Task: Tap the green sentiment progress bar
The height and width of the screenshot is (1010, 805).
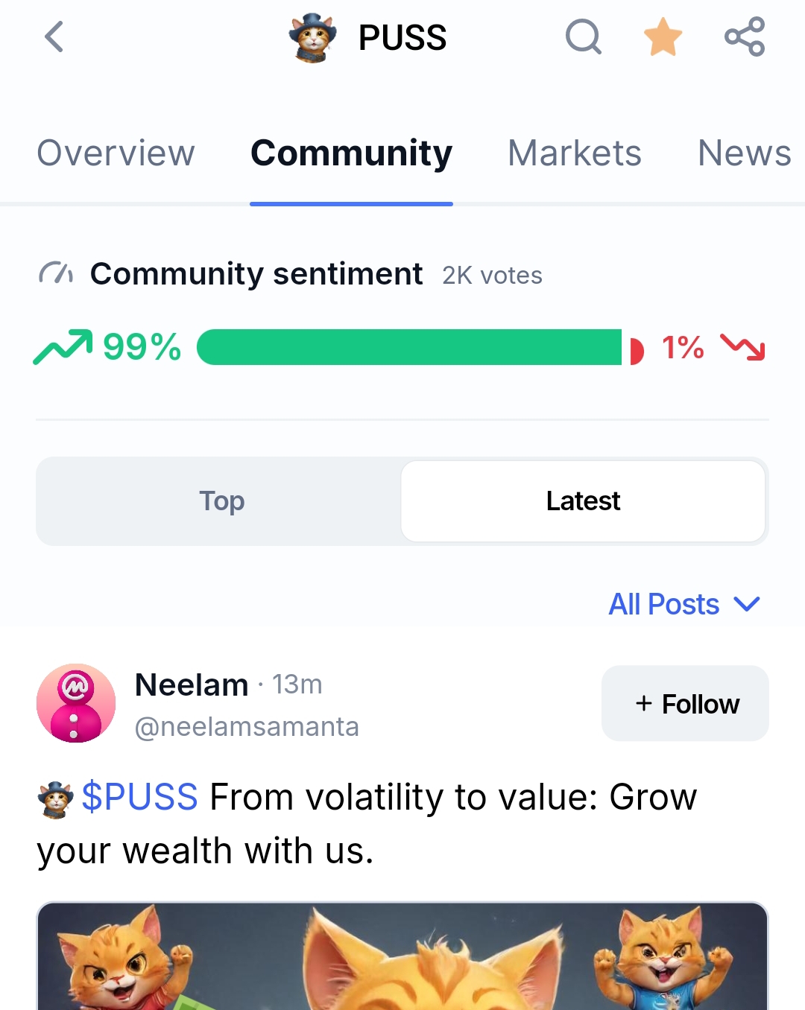Action: pos(408,347)
